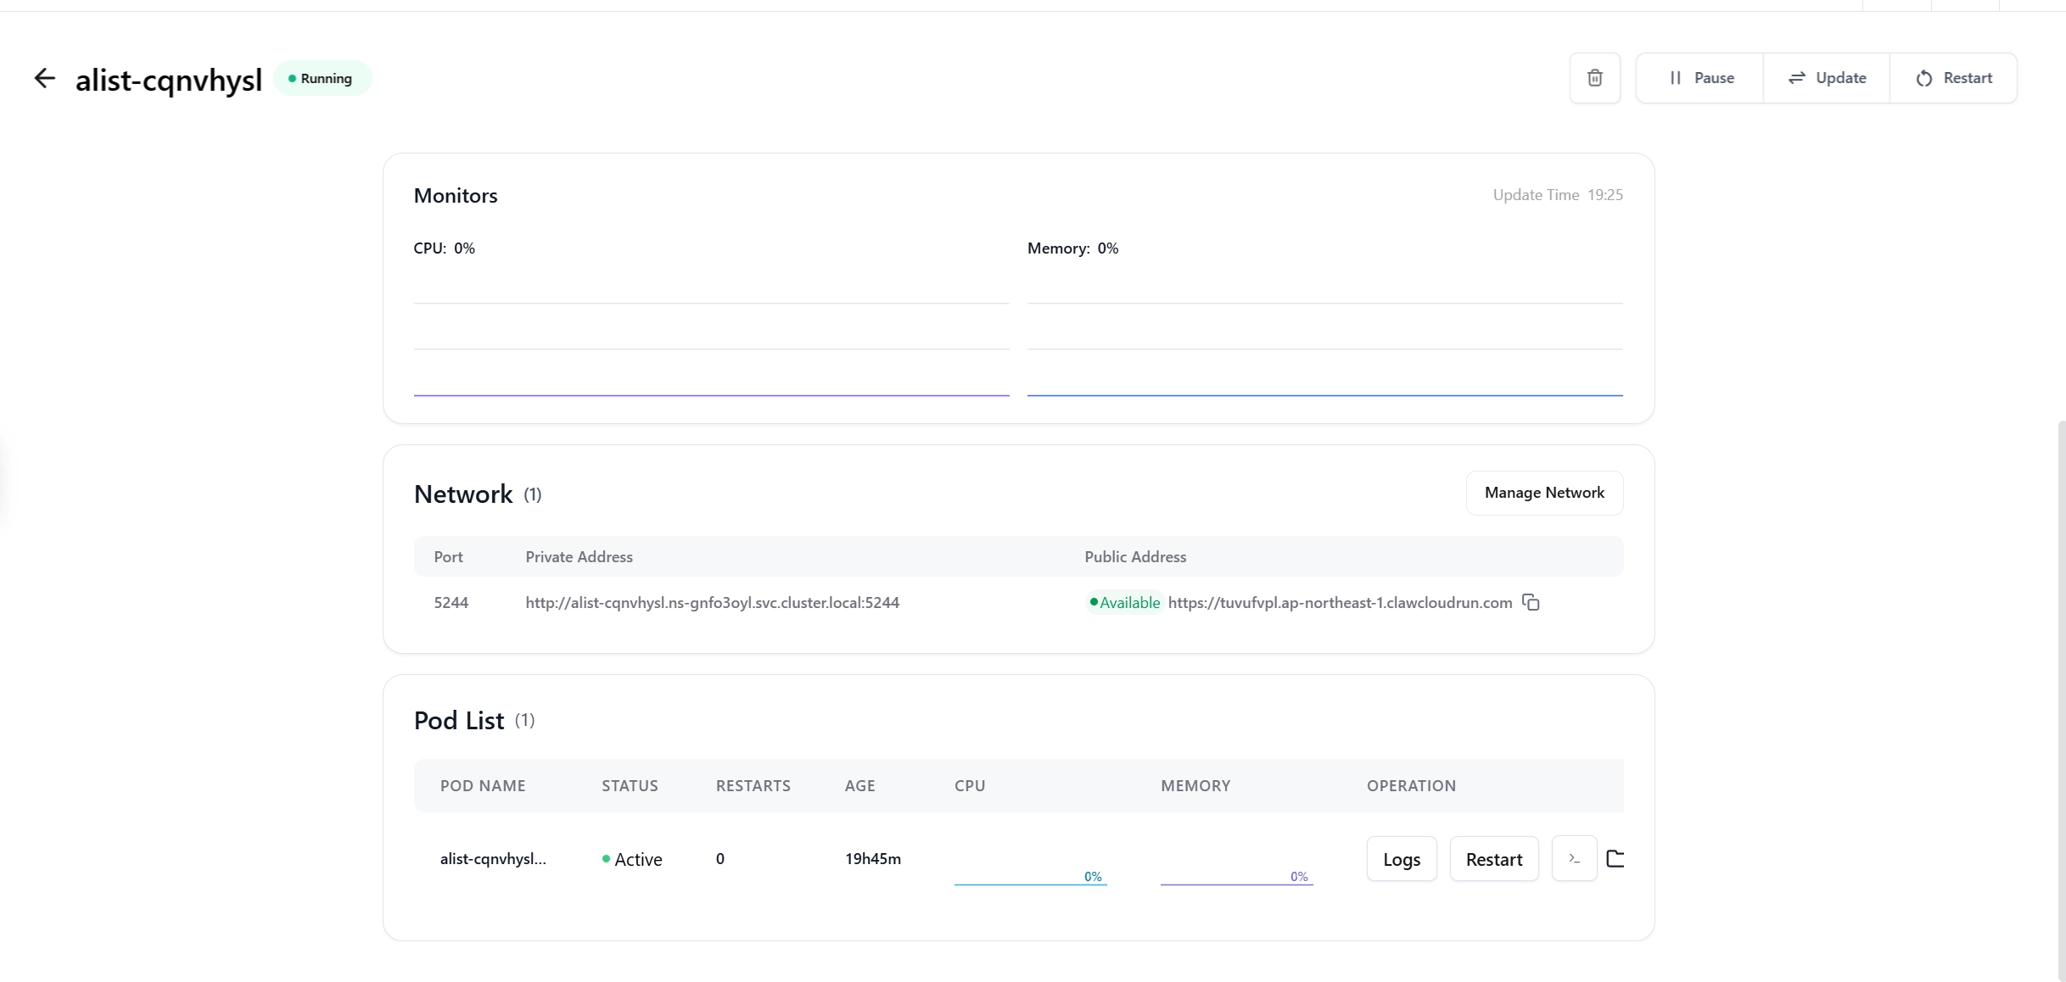Viewport: 2066px width, 982px height.
Task: Copy the public address with copy icon
Action: (1531, 602)
